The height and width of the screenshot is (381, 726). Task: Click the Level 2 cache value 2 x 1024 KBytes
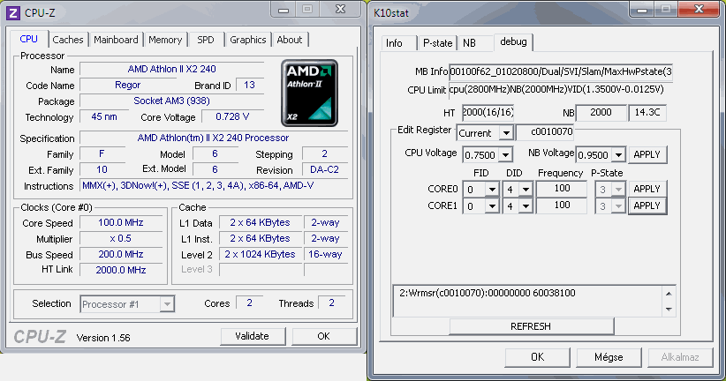(x=261, y=254)
